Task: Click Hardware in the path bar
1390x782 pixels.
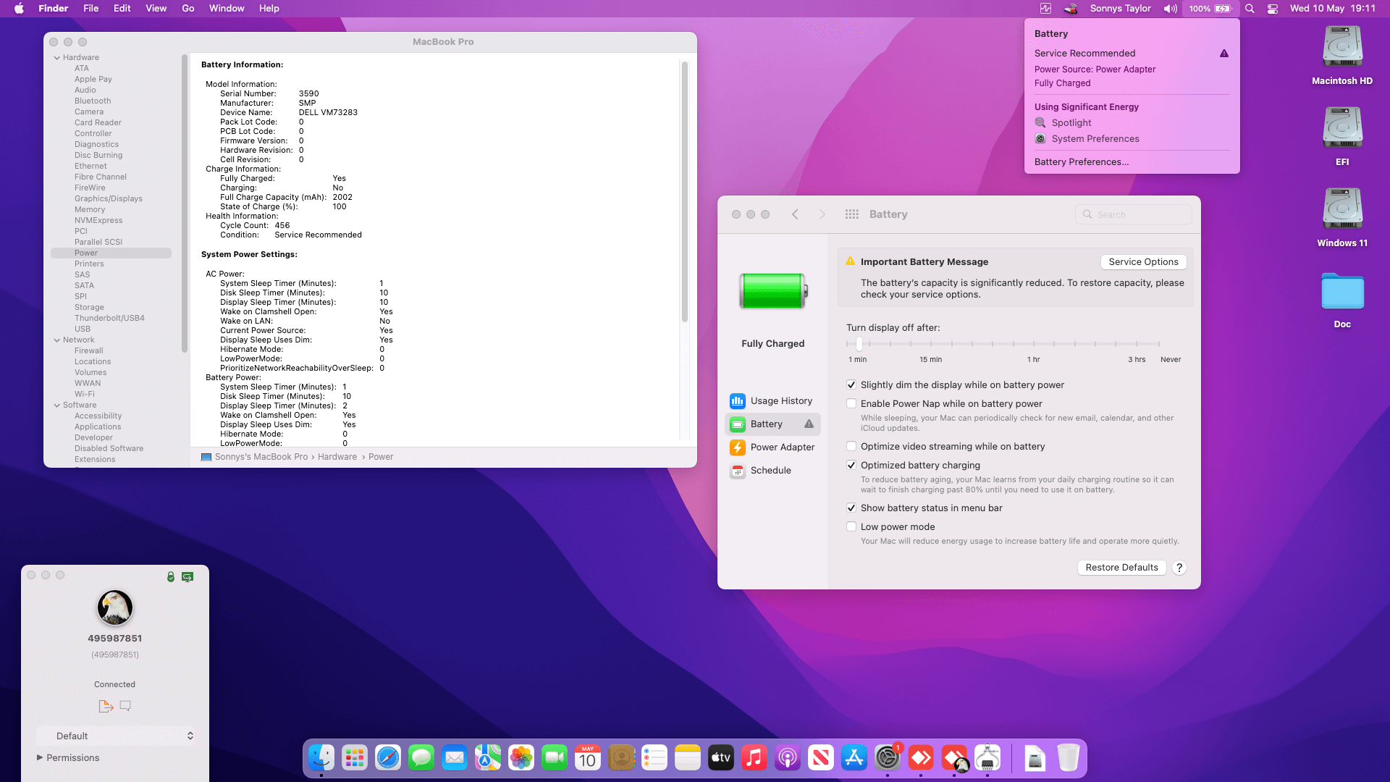Action: [x=337, y=457]
